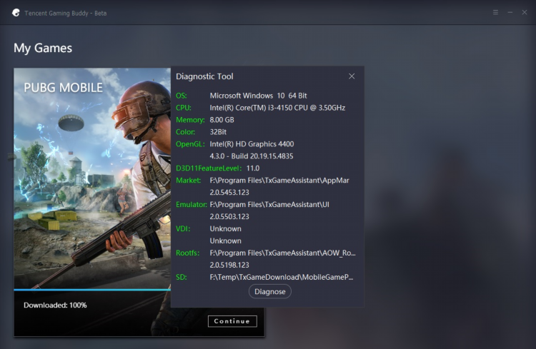Select the SD path ending MobileGameP...
This screenshot has width=536, height=349.
(x=282, y=277)
